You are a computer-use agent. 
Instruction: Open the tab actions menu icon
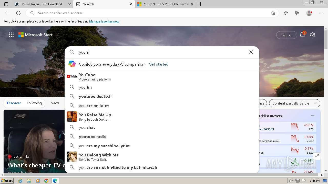[6, 4]
